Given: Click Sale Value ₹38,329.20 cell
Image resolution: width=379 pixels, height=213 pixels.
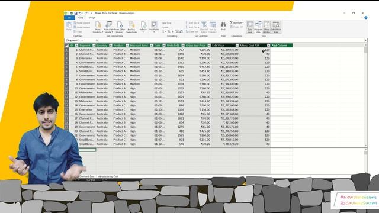Looking at the screenshot, I should point(225,144).
